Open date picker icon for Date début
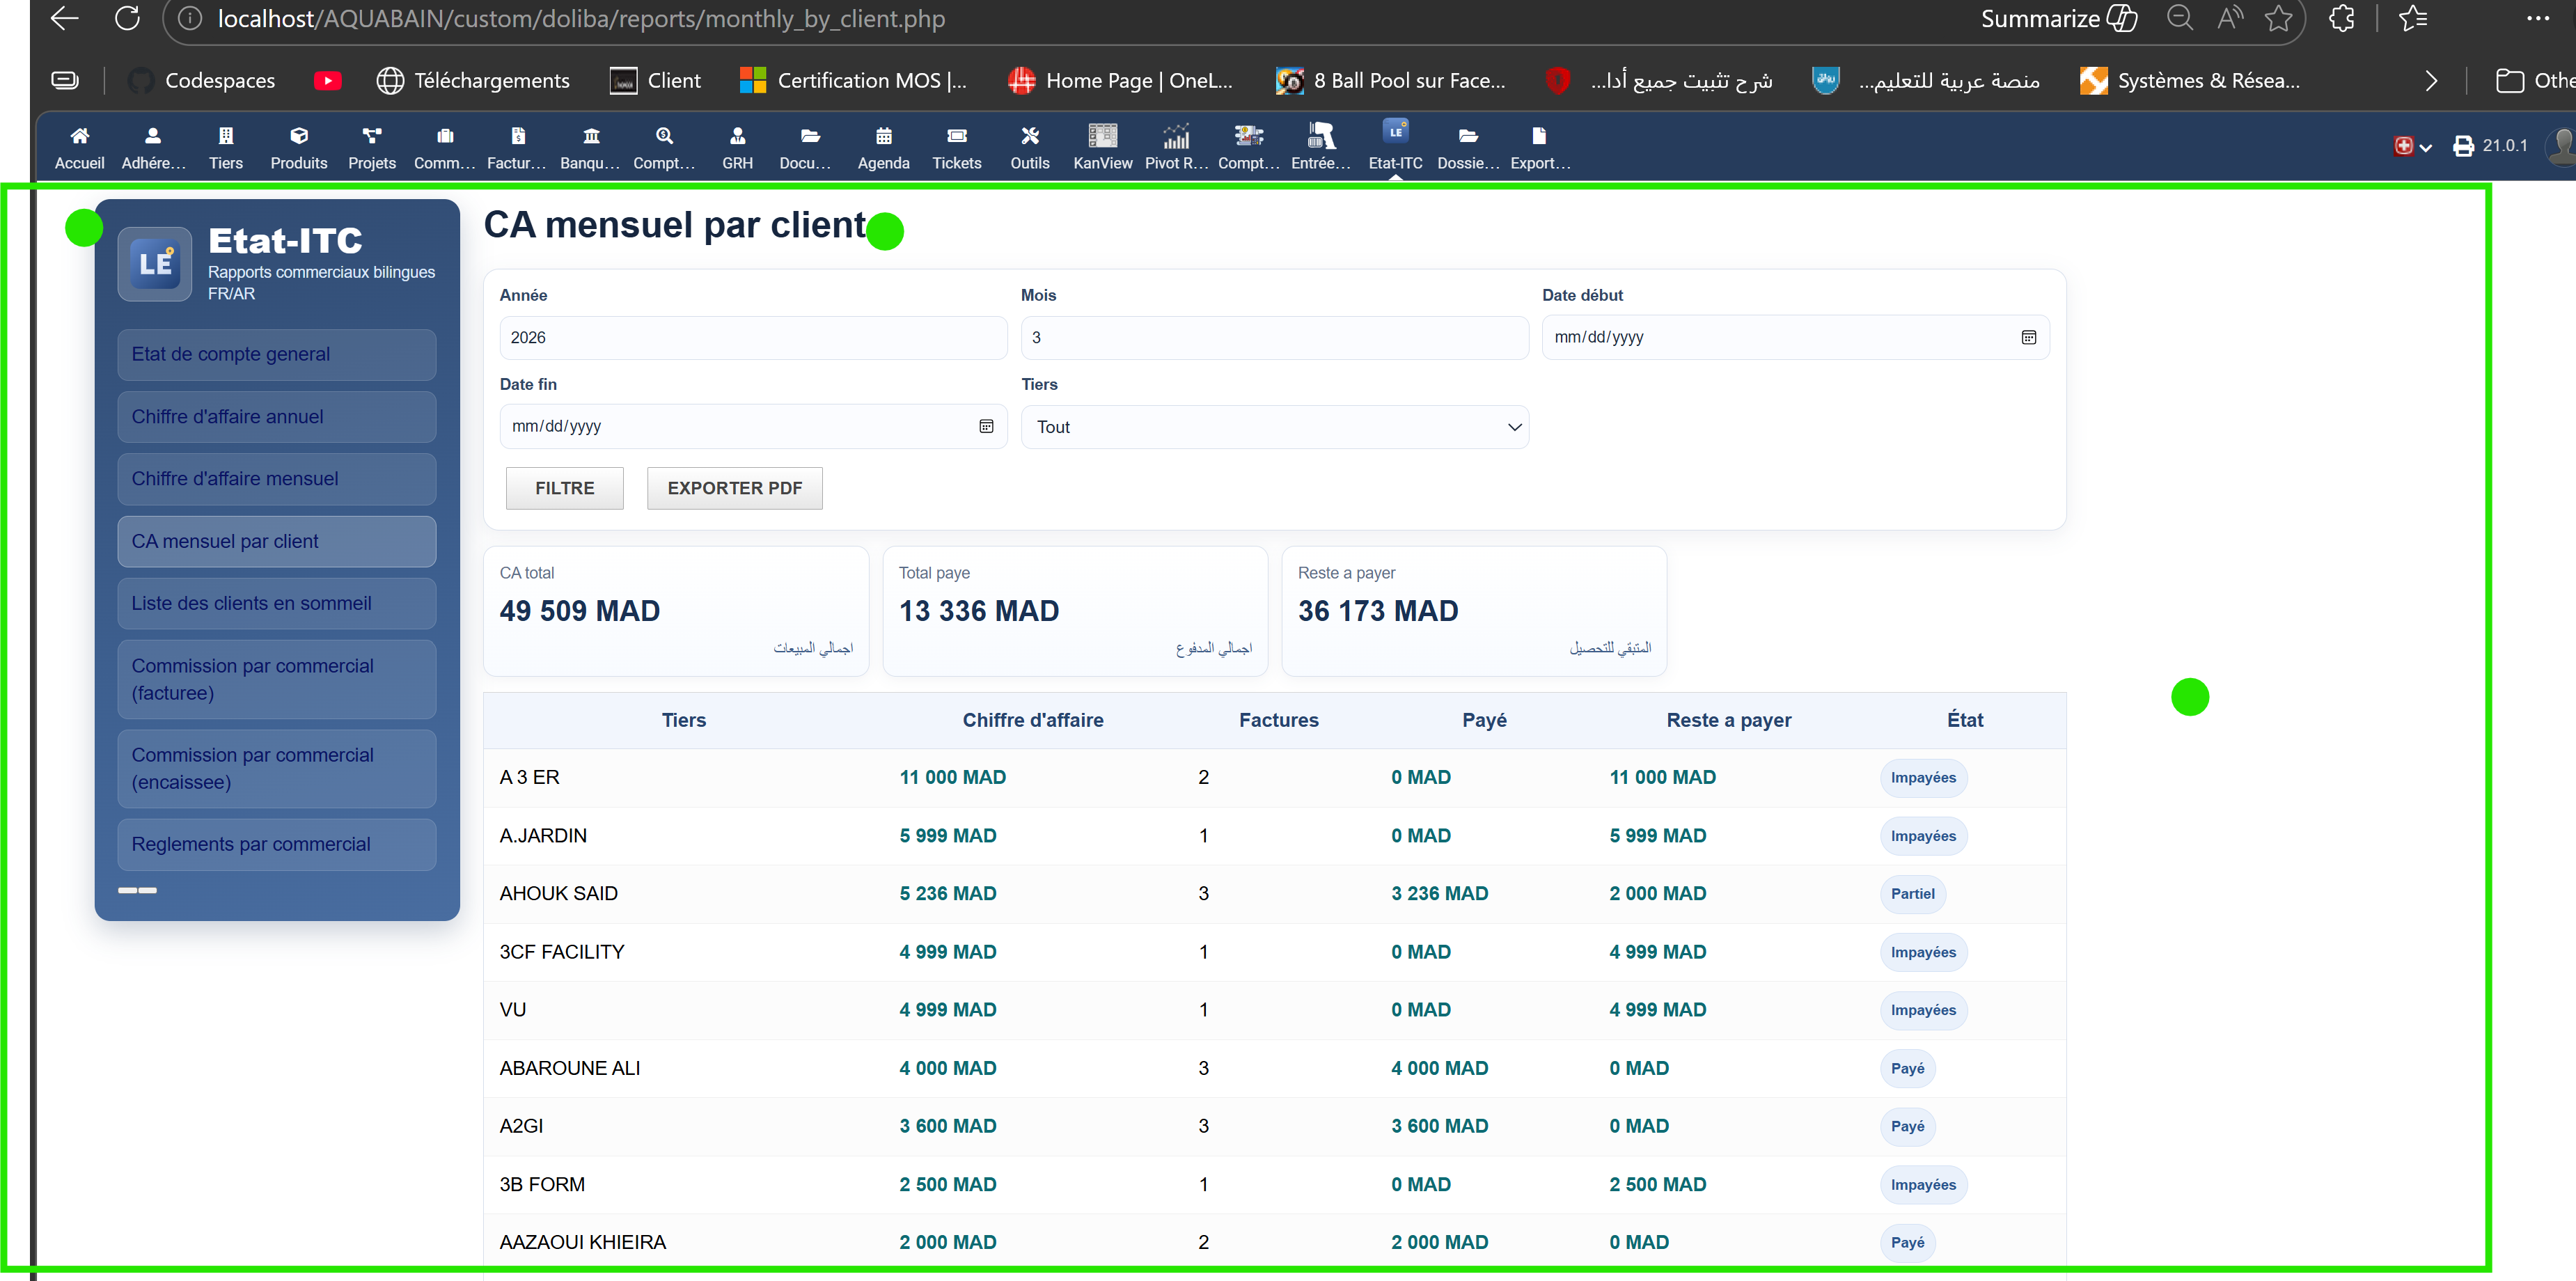 pyautogui.click(x=2028, y=338)
